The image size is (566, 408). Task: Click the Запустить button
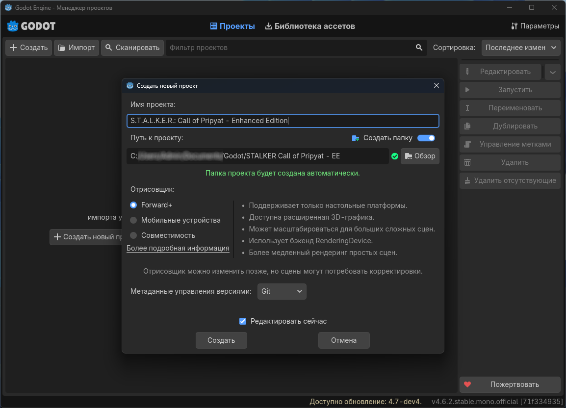coord(510,90)
